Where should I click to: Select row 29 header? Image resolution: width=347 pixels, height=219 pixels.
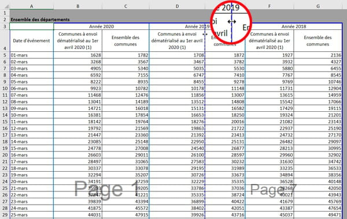[5, 215]
